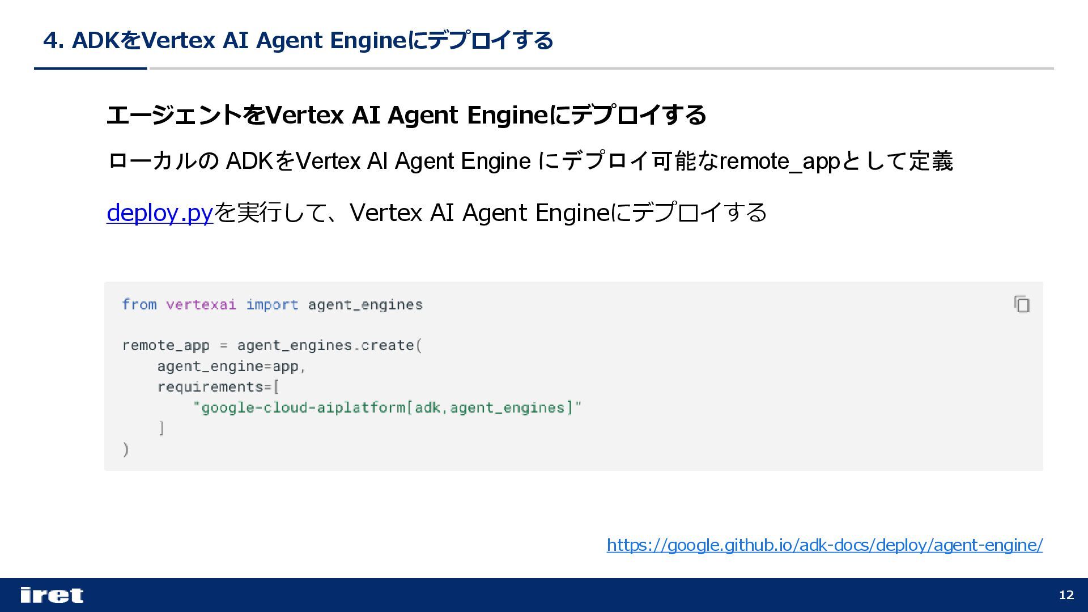Click the page number 12
This screenshot has width=1088, height=612.
(1066, 595)
